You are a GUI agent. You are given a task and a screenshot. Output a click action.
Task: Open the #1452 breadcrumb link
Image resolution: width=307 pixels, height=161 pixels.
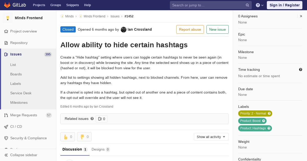(129, 16)
